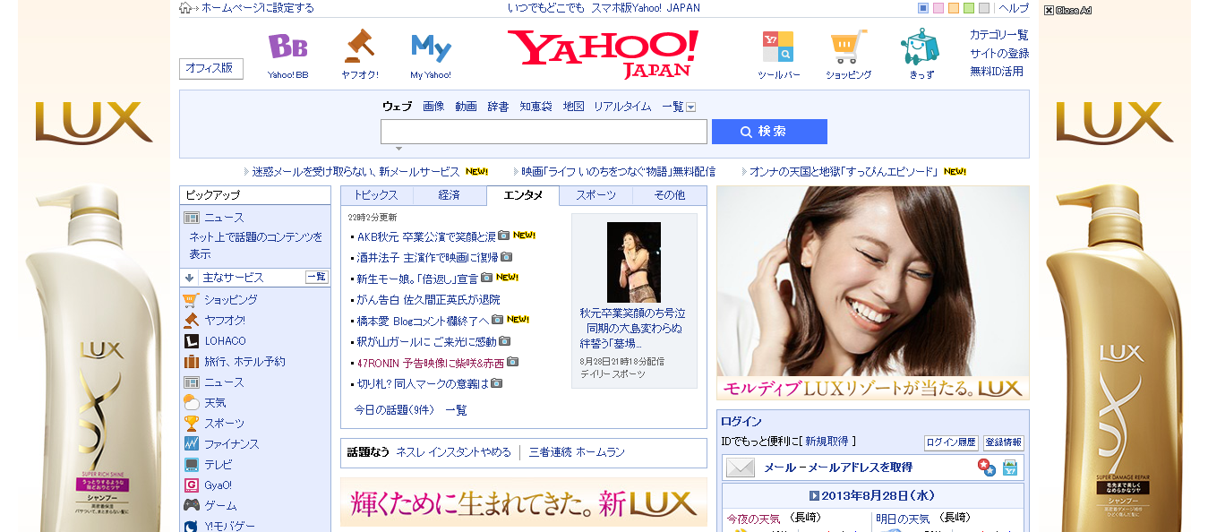Click the magnifier search button 検索
Screen dimensions: 1208x532
769,132
